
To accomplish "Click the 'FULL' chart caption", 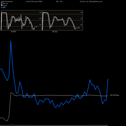I will 55,32.
